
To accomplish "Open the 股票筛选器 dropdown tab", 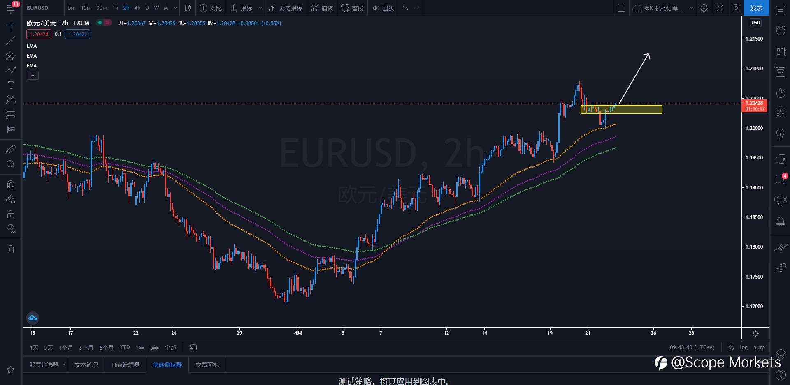I will [x=47, y=365].
